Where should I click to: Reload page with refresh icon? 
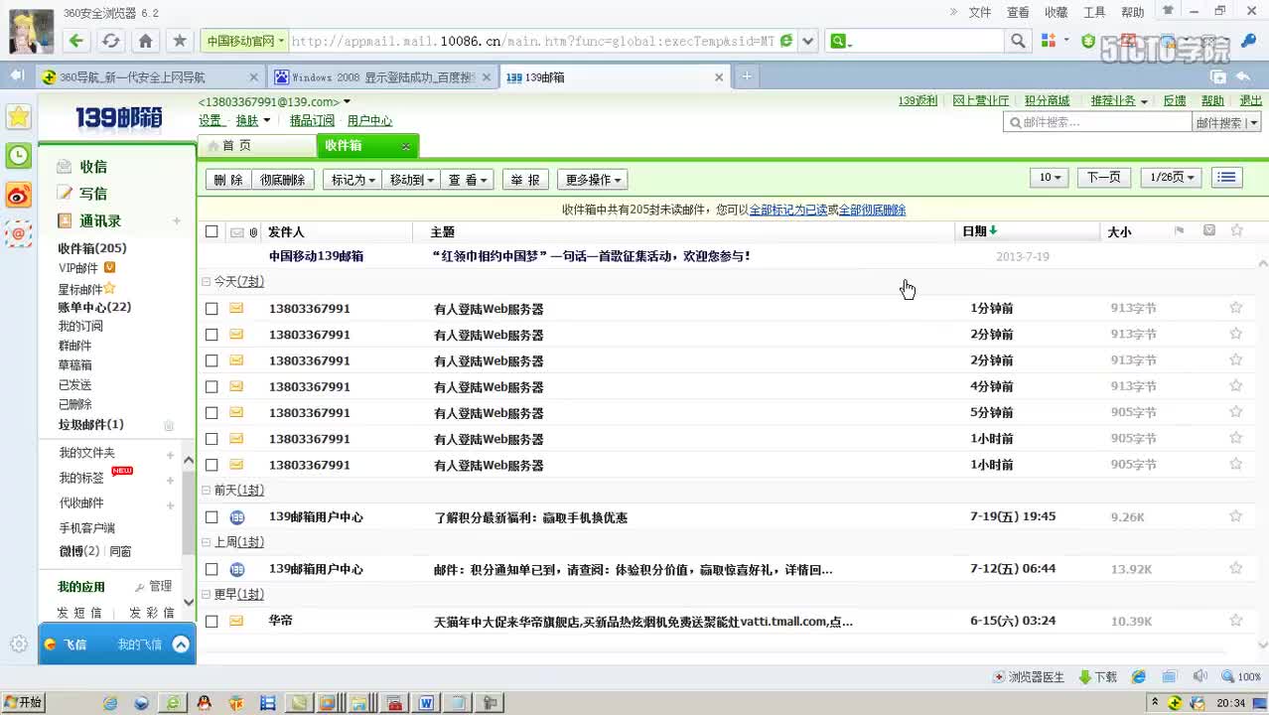[111, 41]
